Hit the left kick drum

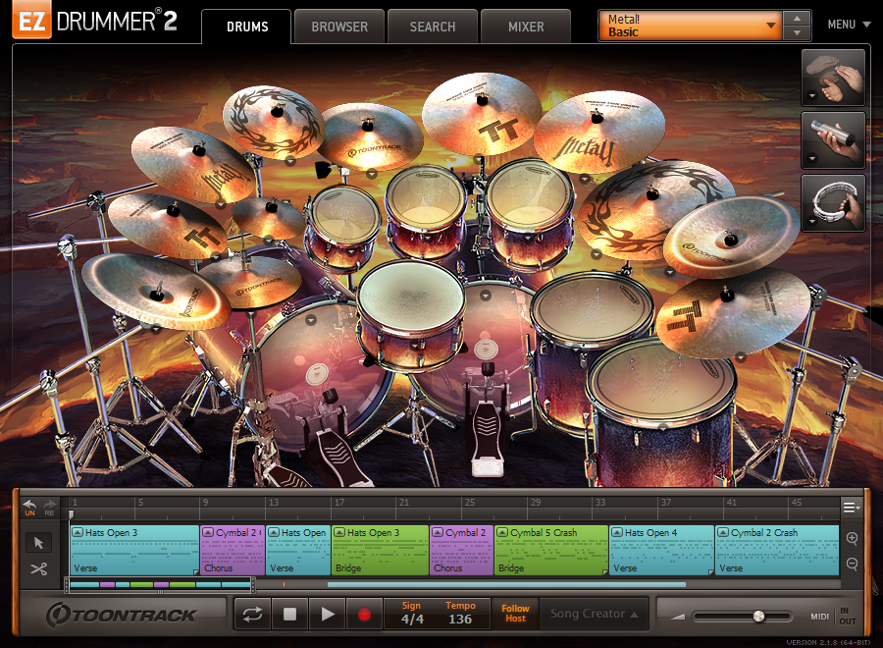click(x=316, y=373)
